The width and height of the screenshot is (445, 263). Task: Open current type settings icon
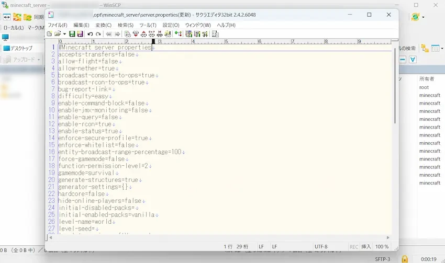tap(197, 34)
